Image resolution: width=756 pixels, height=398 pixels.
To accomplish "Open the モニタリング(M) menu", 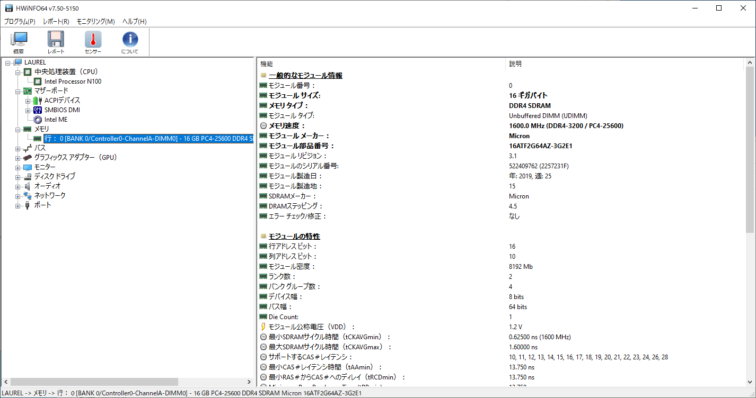I will click(96, 22).
